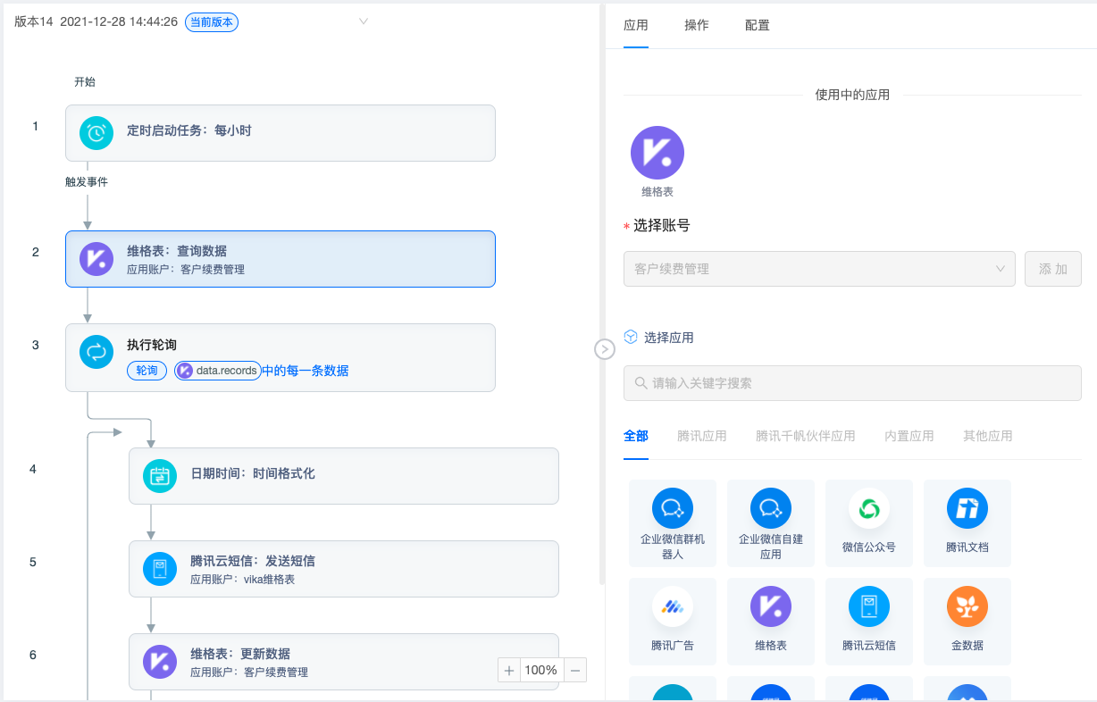Switch to the 配置 tab
Viewport: 1097px width, 702px height.
[758, 25]
